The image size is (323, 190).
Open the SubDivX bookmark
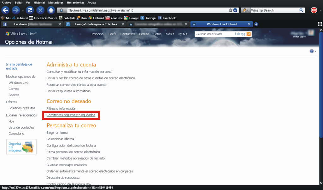point(67,18)
